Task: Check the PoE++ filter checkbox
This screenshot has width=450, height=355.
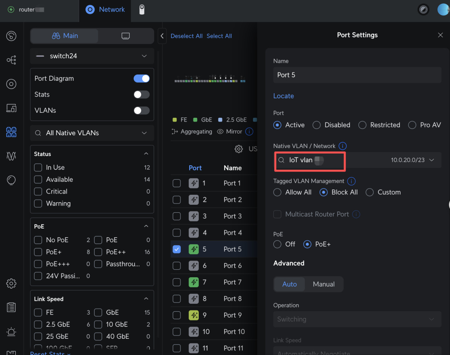Action: 98,252
